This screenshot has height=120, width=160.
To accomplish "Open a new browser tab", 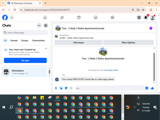I will pyautogui.click(x=45, y=3).
